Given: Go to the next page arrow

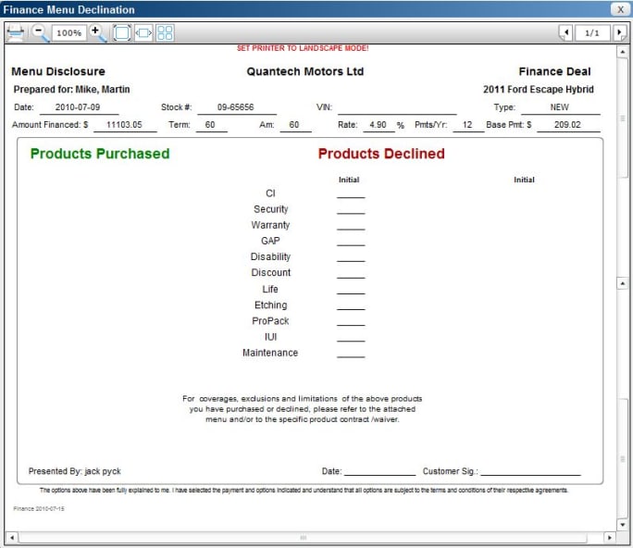Looking at the screenshot, I should click(620, 33).
